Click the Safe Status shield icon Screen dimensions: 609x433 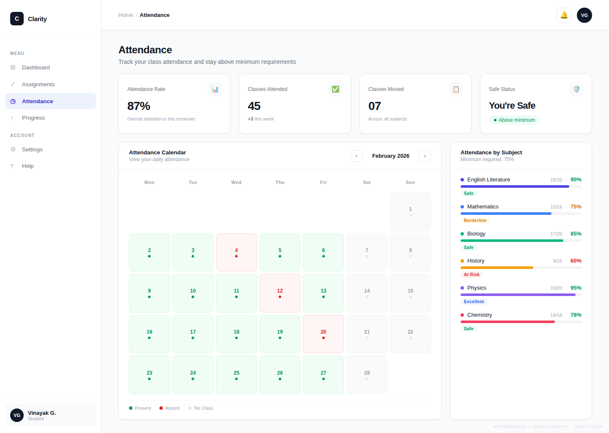coord(576,89)
